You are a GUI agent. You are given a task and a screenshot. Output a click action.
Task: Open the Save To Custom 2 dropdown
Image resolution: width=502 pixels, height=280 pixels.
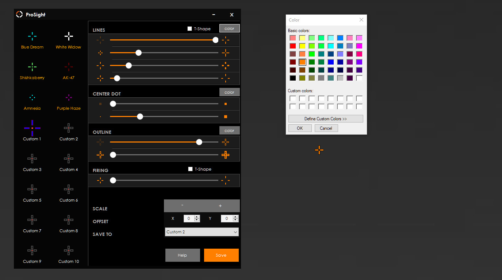click(x=202, y=232)
